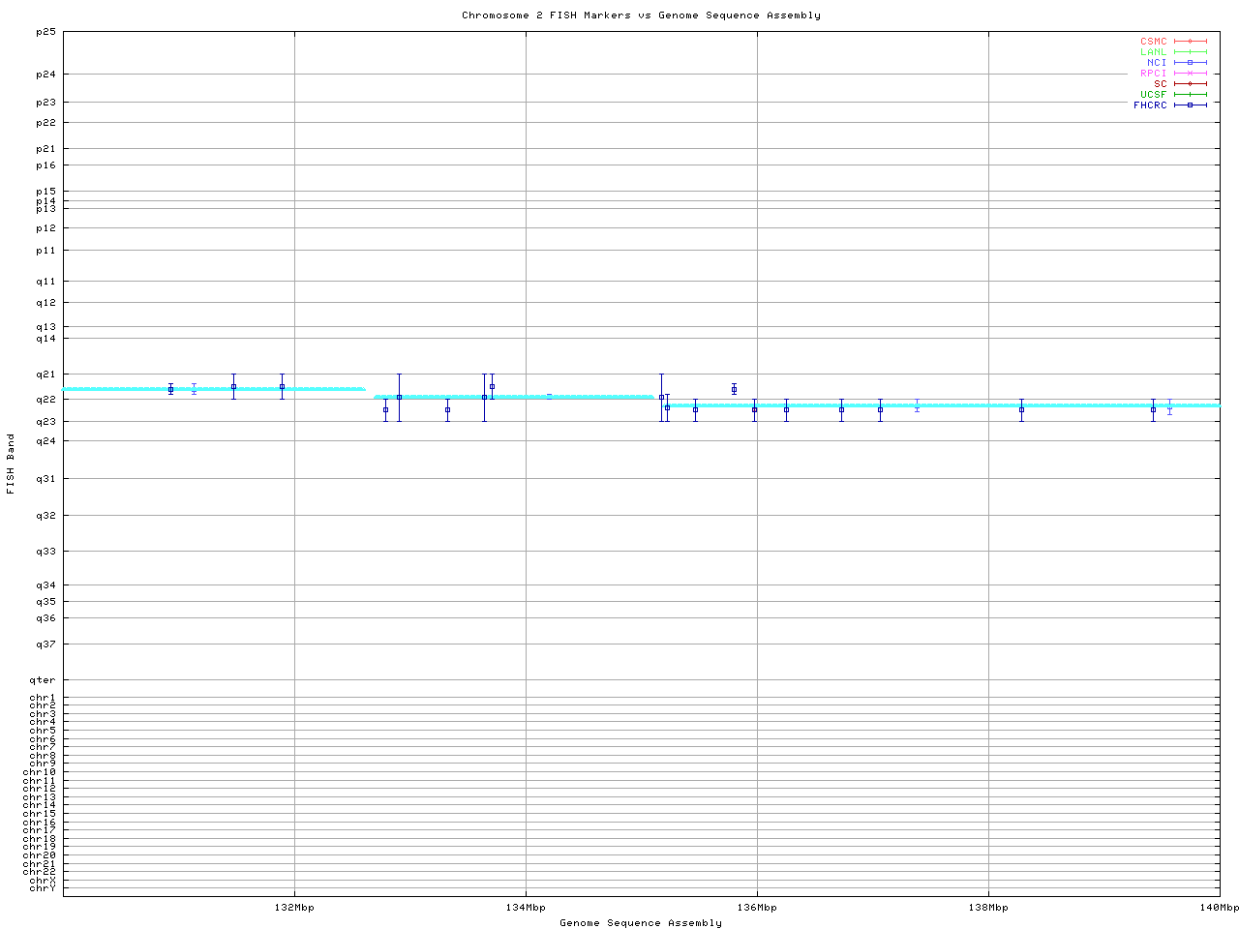Select the leftmost blue data marker
1239x929 pixels.
click(170, 389)
